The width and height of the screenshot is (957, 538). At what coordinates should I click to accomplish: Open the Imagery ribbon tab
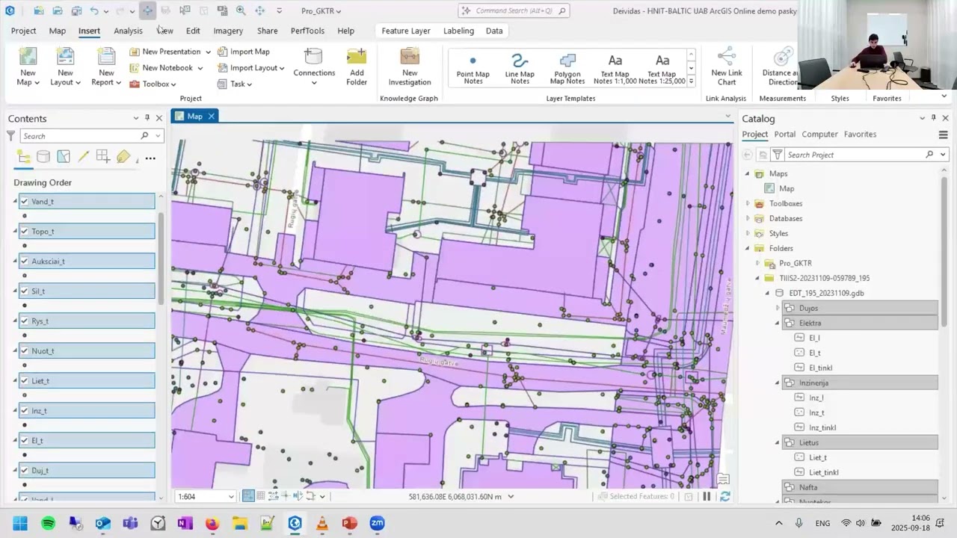[228, 31]
